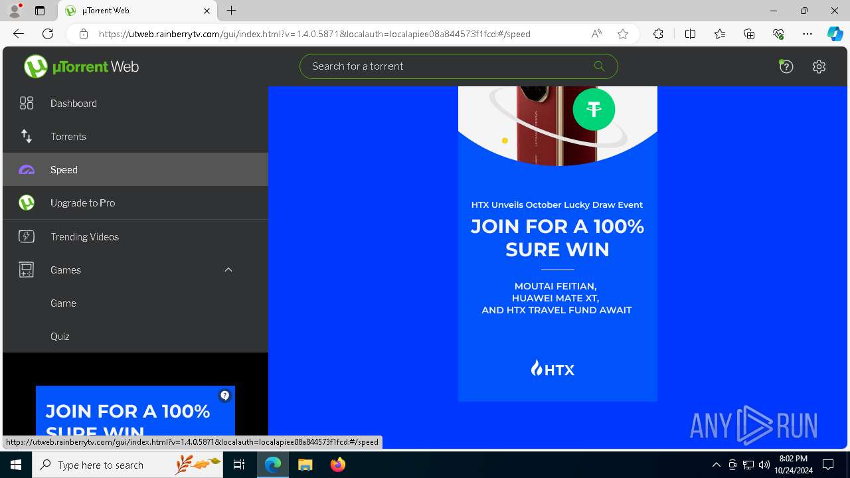This screenshot has width=850, height=478.
Task: Open the browser profile icon
Action: pos(15,11)
